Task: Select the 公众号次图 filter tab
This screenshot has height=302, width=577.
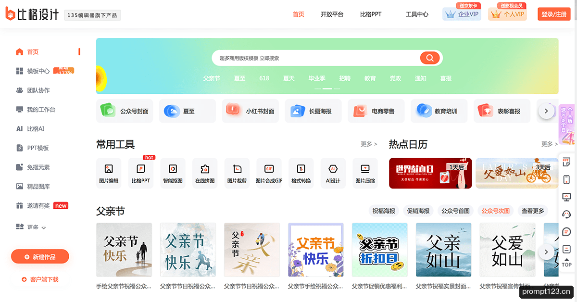Action: pos(496,211)
